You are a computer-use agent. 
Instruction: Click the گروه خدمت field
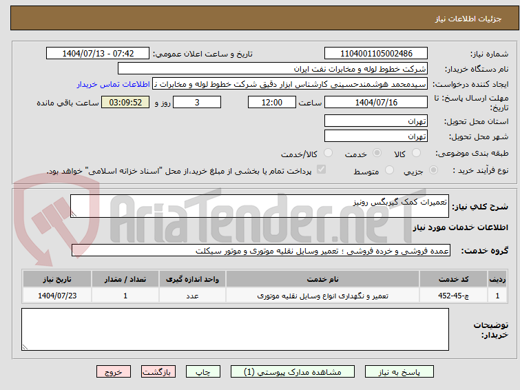pos(261,250)
